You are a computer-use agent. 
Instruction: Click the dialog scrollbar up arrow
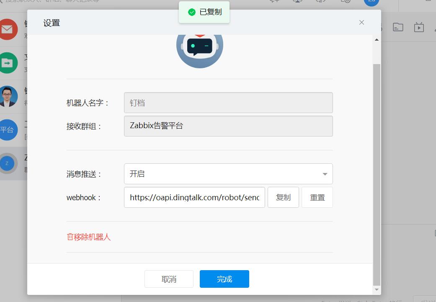pyautogui.click(x=377, y=40)
